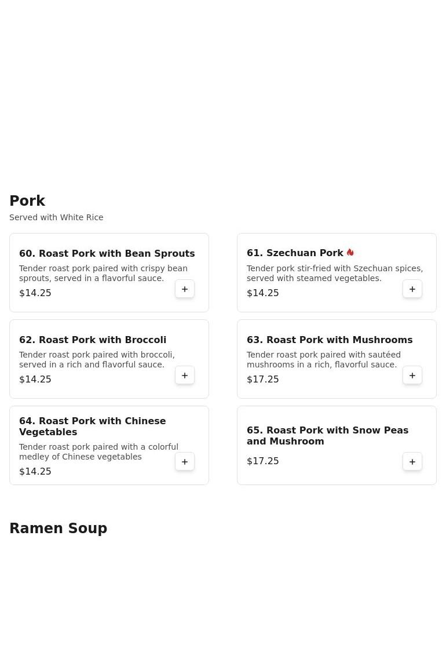View 63. Roast Pork with Mushrooms item title
The width and height of the screenshot is (446, 645).
pos(330,340)
